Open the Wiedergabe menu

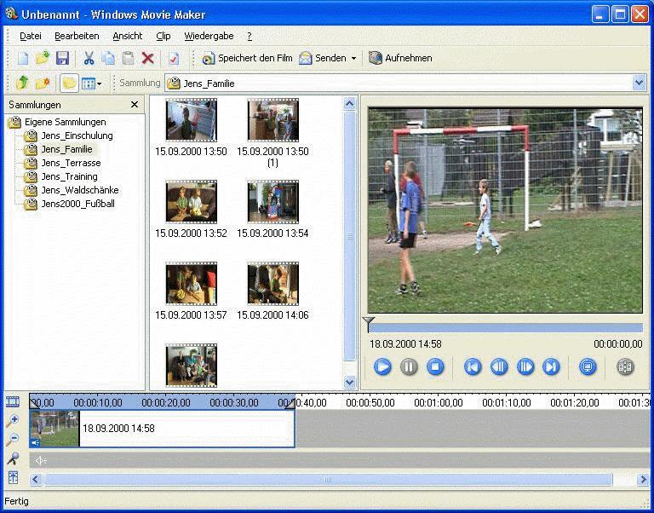(209, 36)
